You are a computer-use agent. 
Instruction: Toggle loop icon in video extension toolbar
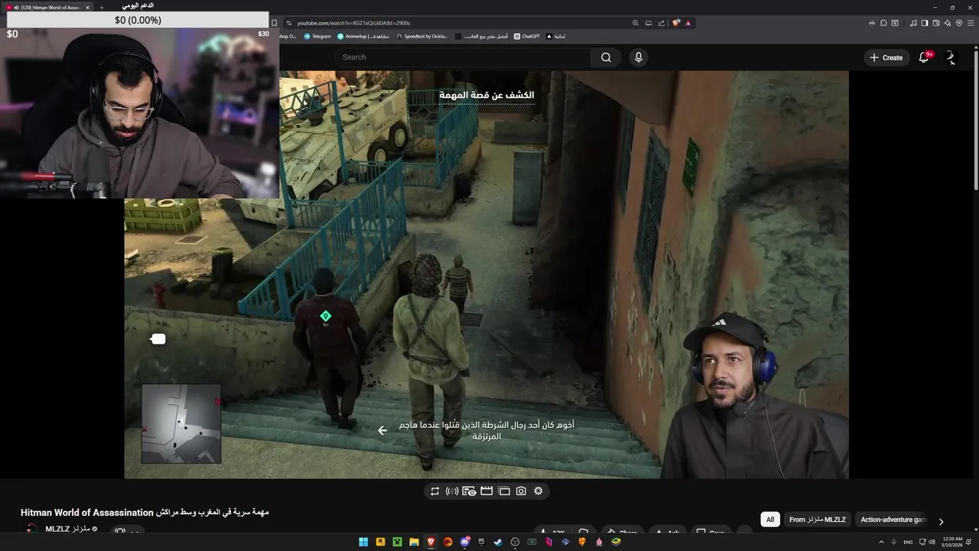(434, 491)
